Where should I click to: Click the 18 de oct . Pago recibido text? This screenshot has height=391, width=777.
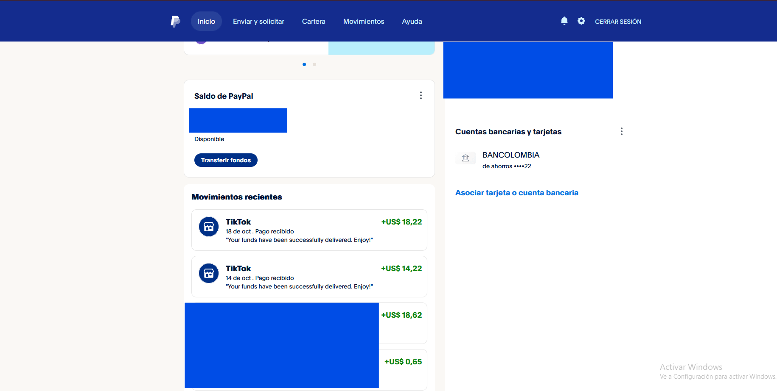pos(260,231)
